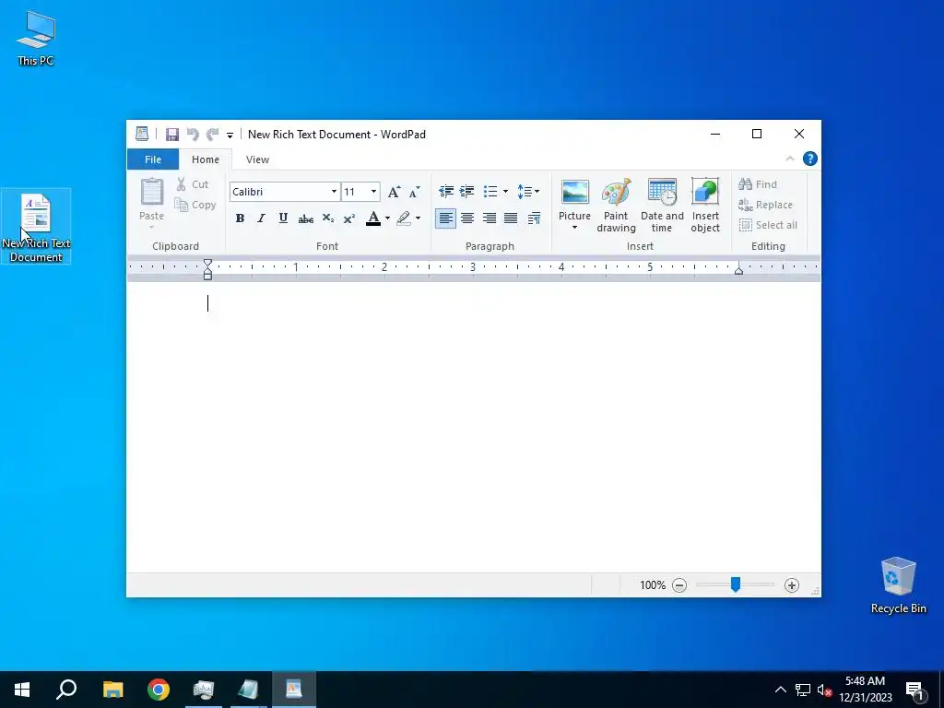Collapse the ribbon with the chevron
This screenshot has width=944, height=708.
pyautogui.click(x=790, y=159)
